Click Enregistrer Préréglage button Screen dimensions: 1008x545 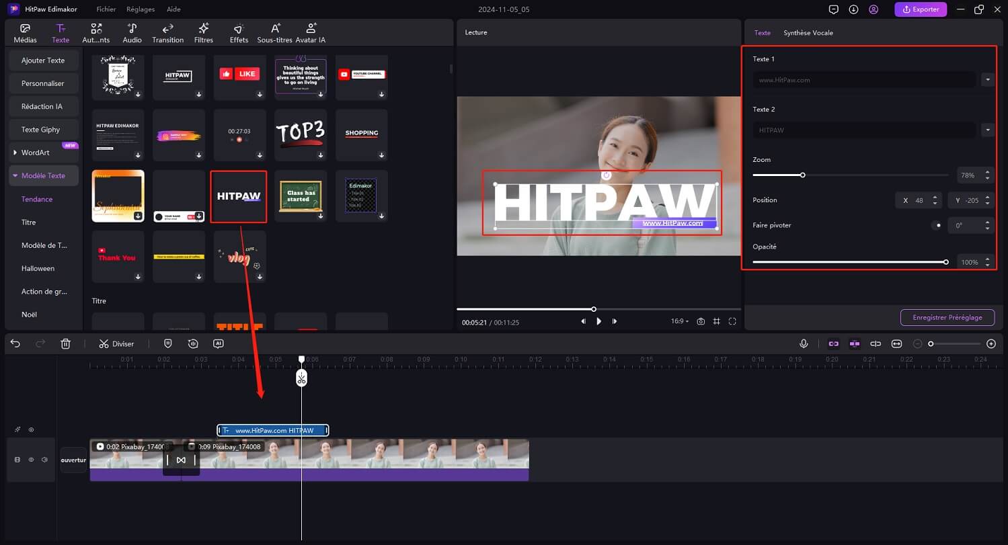pos(947,317)
